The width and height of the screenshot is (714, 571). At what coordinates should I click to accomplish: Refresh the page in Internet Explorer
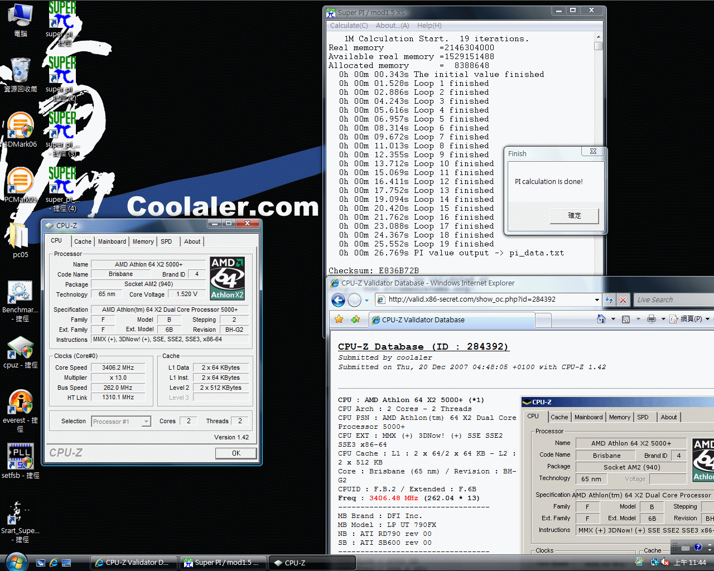coord(609,299)
